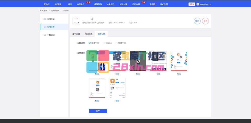Select 繁體中文 language radio button
Viewport: 251px width, 123px height.
point(117,43)
